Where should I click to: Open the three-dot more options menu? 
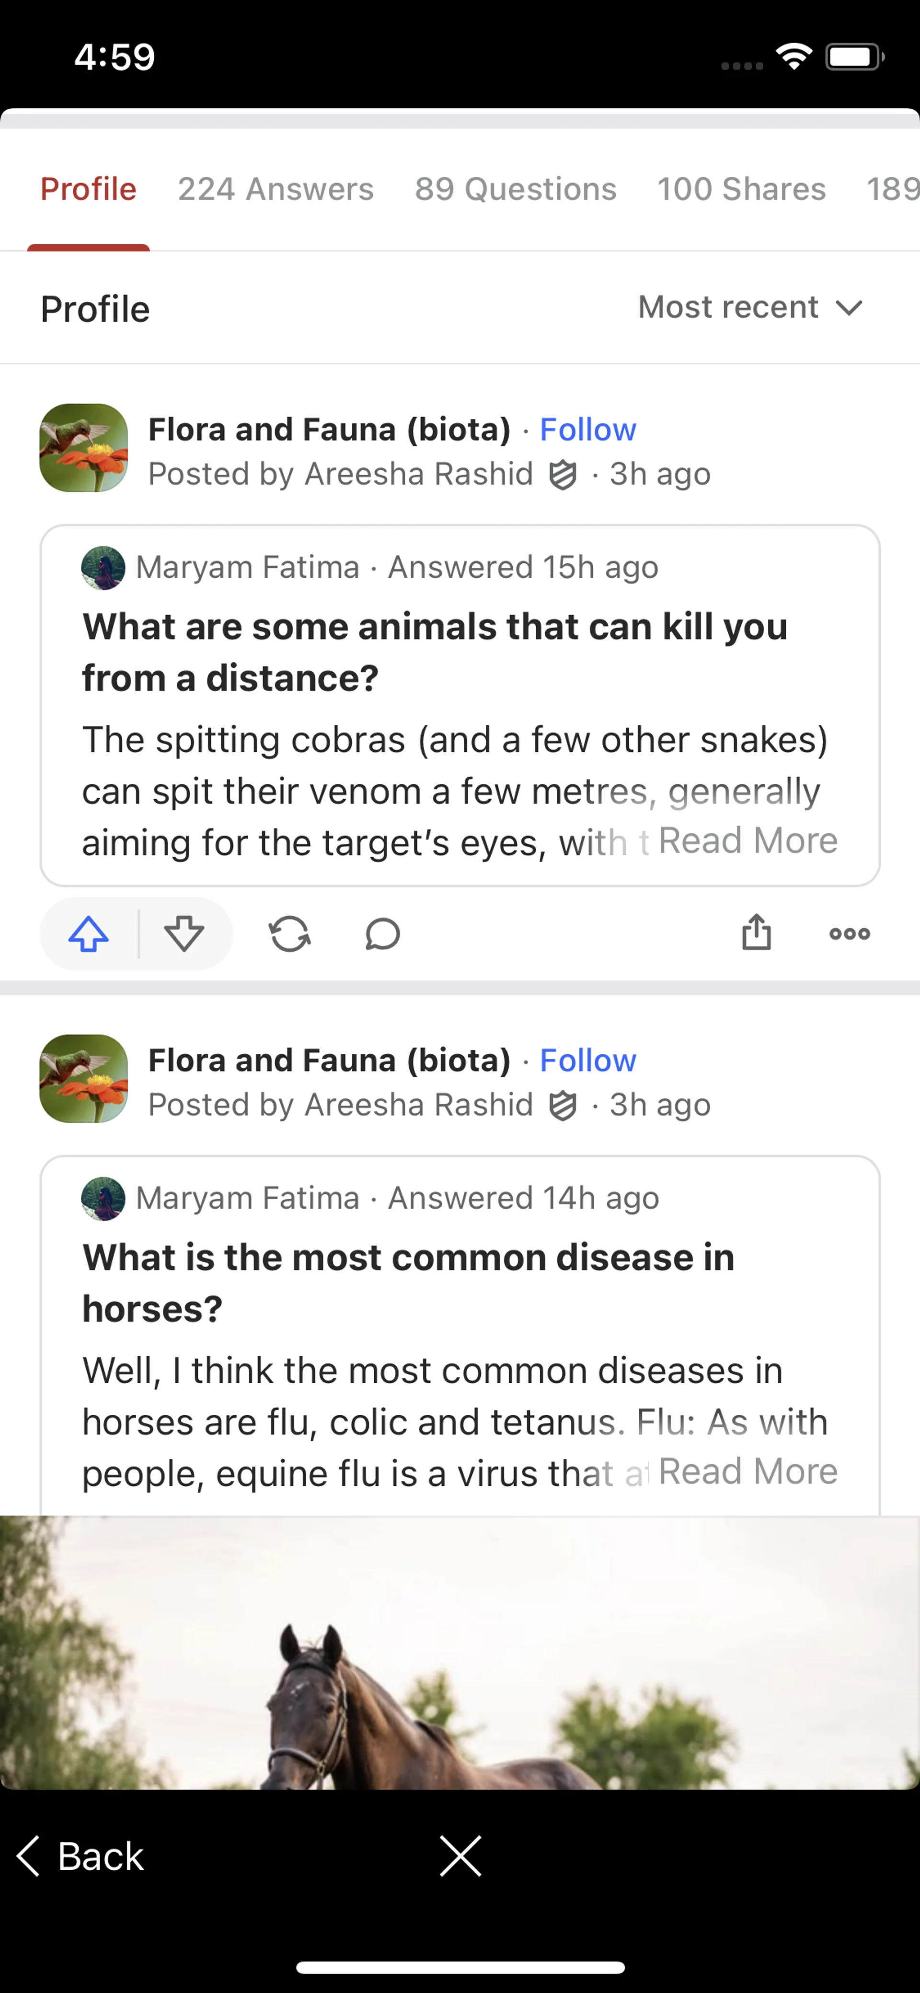(849, 934)
